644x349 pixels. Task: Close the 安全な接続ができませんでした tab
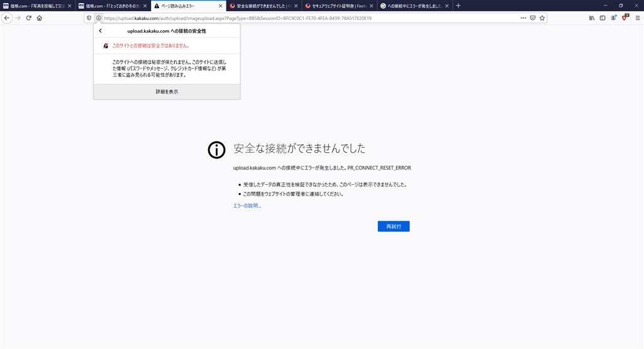click(296, 6)
